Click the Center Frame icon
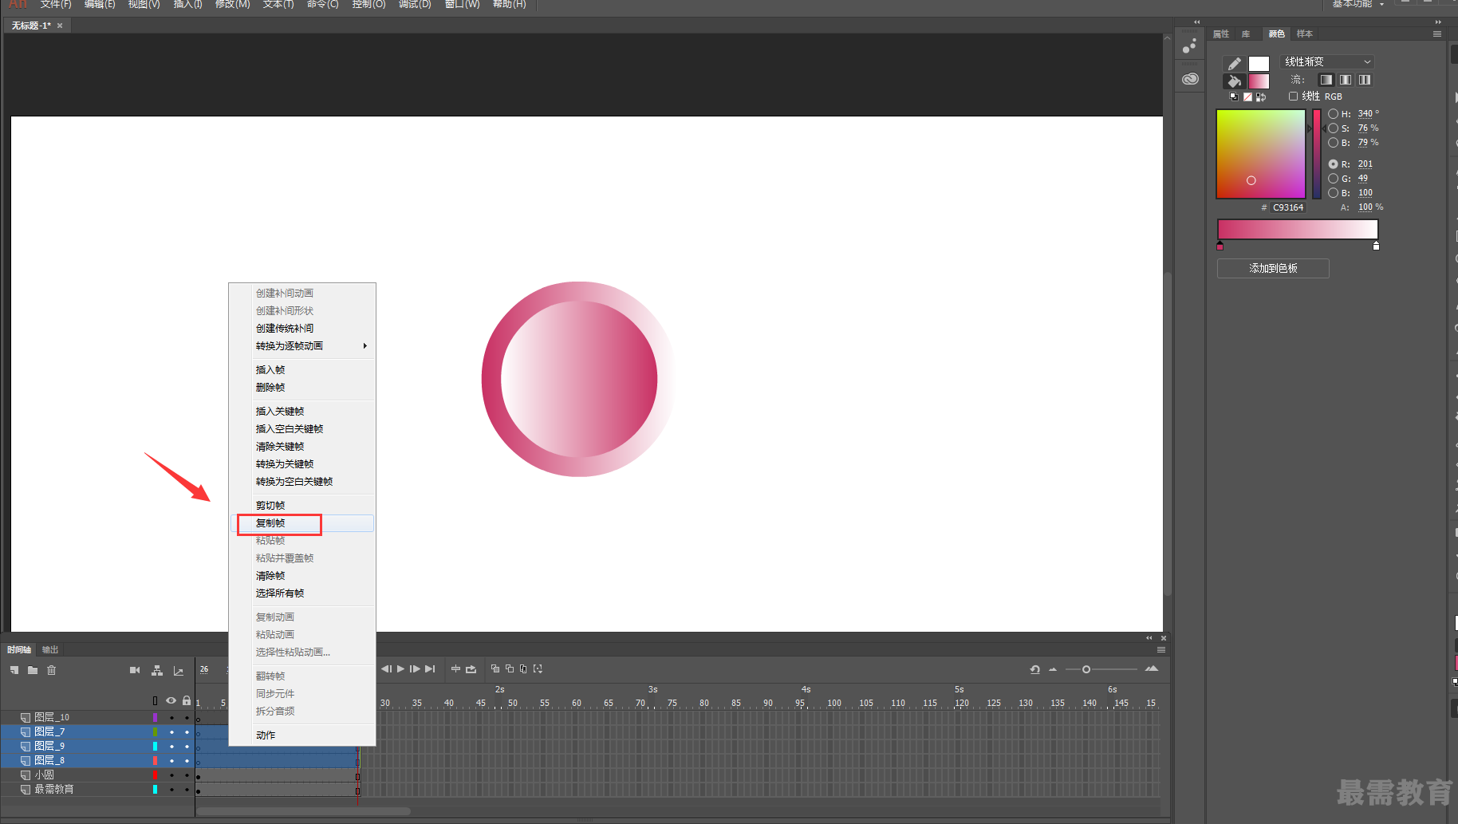The width and height of the screenshot is (1458, 824). click(455, 669)
